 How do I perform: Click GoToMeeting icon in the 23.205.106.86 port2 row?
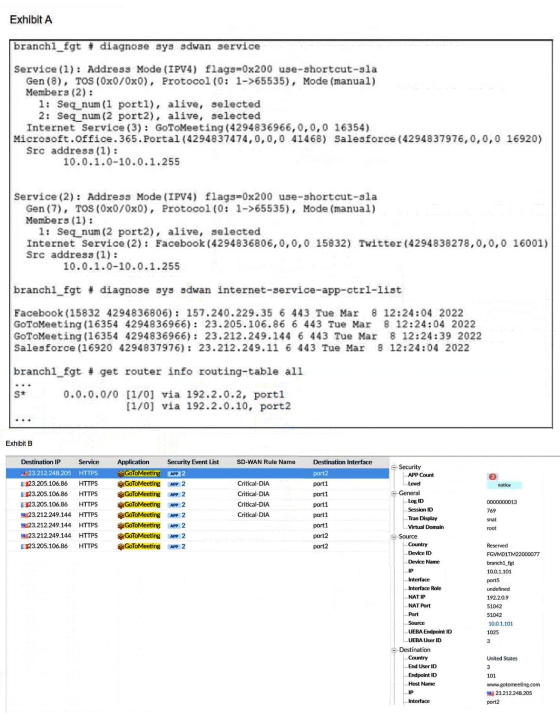[121, 546]
